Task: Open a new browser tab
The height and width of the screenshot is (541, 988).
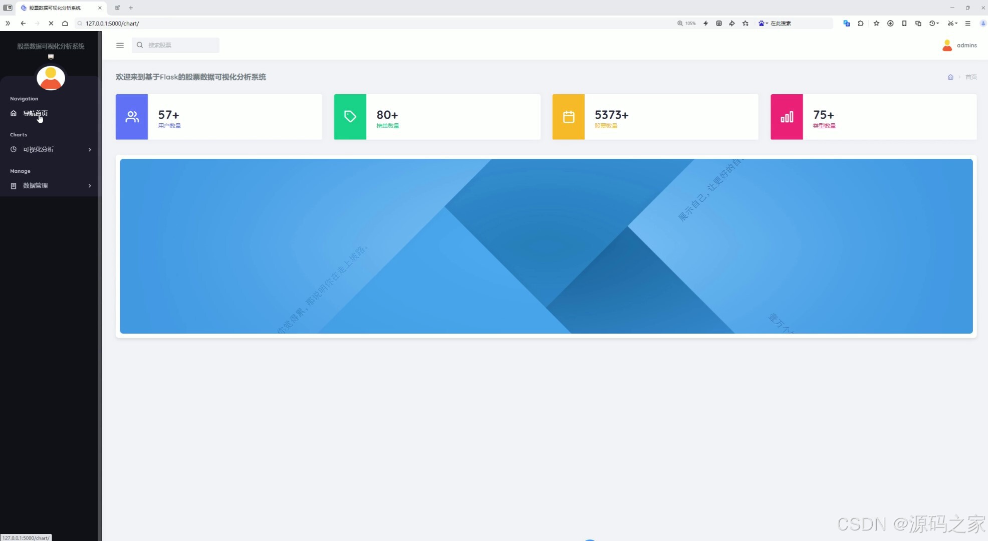Action: pyautogui.click(x=131, y=8)
